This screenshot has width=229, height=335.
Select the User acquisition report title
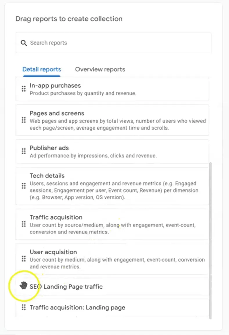pos(53,252)
